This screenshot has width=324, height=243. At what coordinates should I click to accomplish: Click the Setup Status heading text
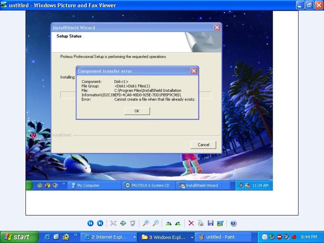69,36
